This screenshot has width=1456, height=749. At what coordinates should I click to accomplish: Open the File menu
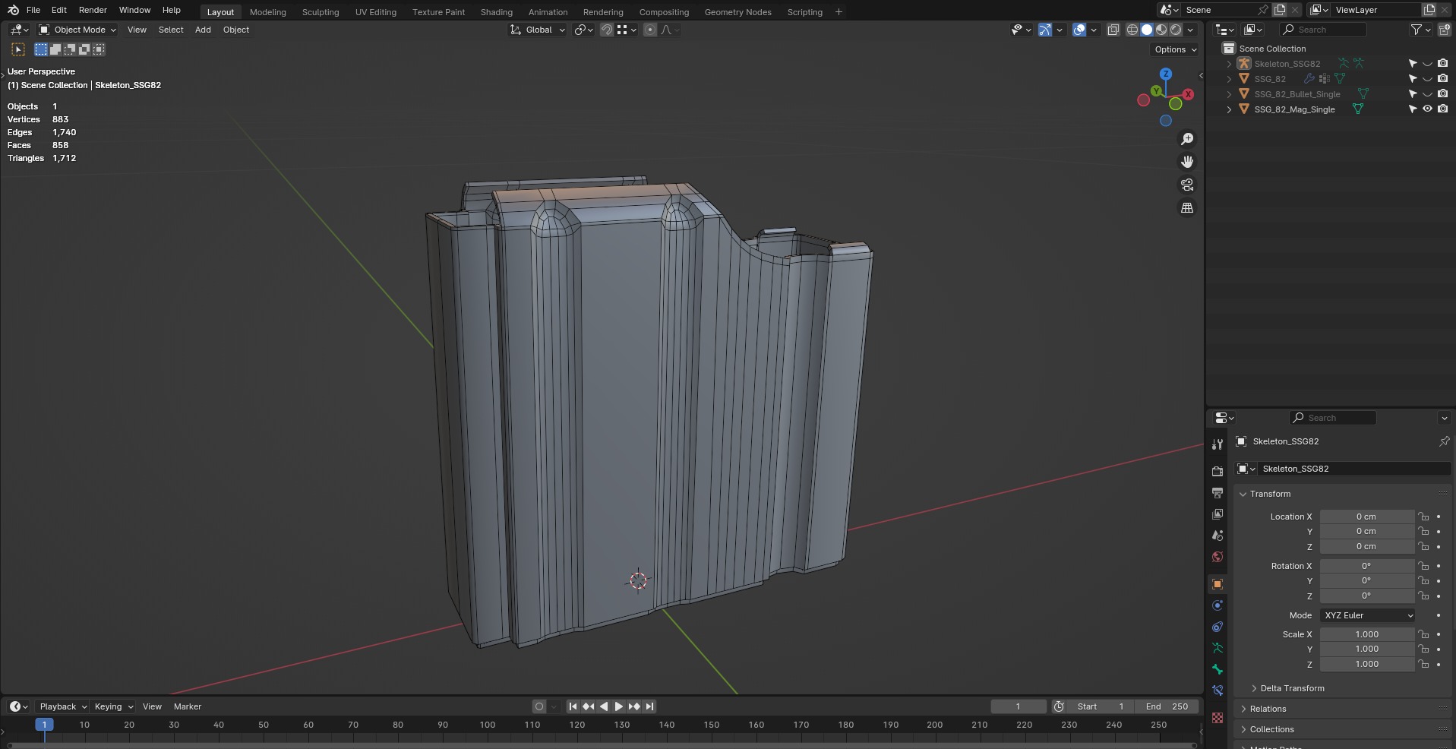pyautogui.click(x=33, y=10)
